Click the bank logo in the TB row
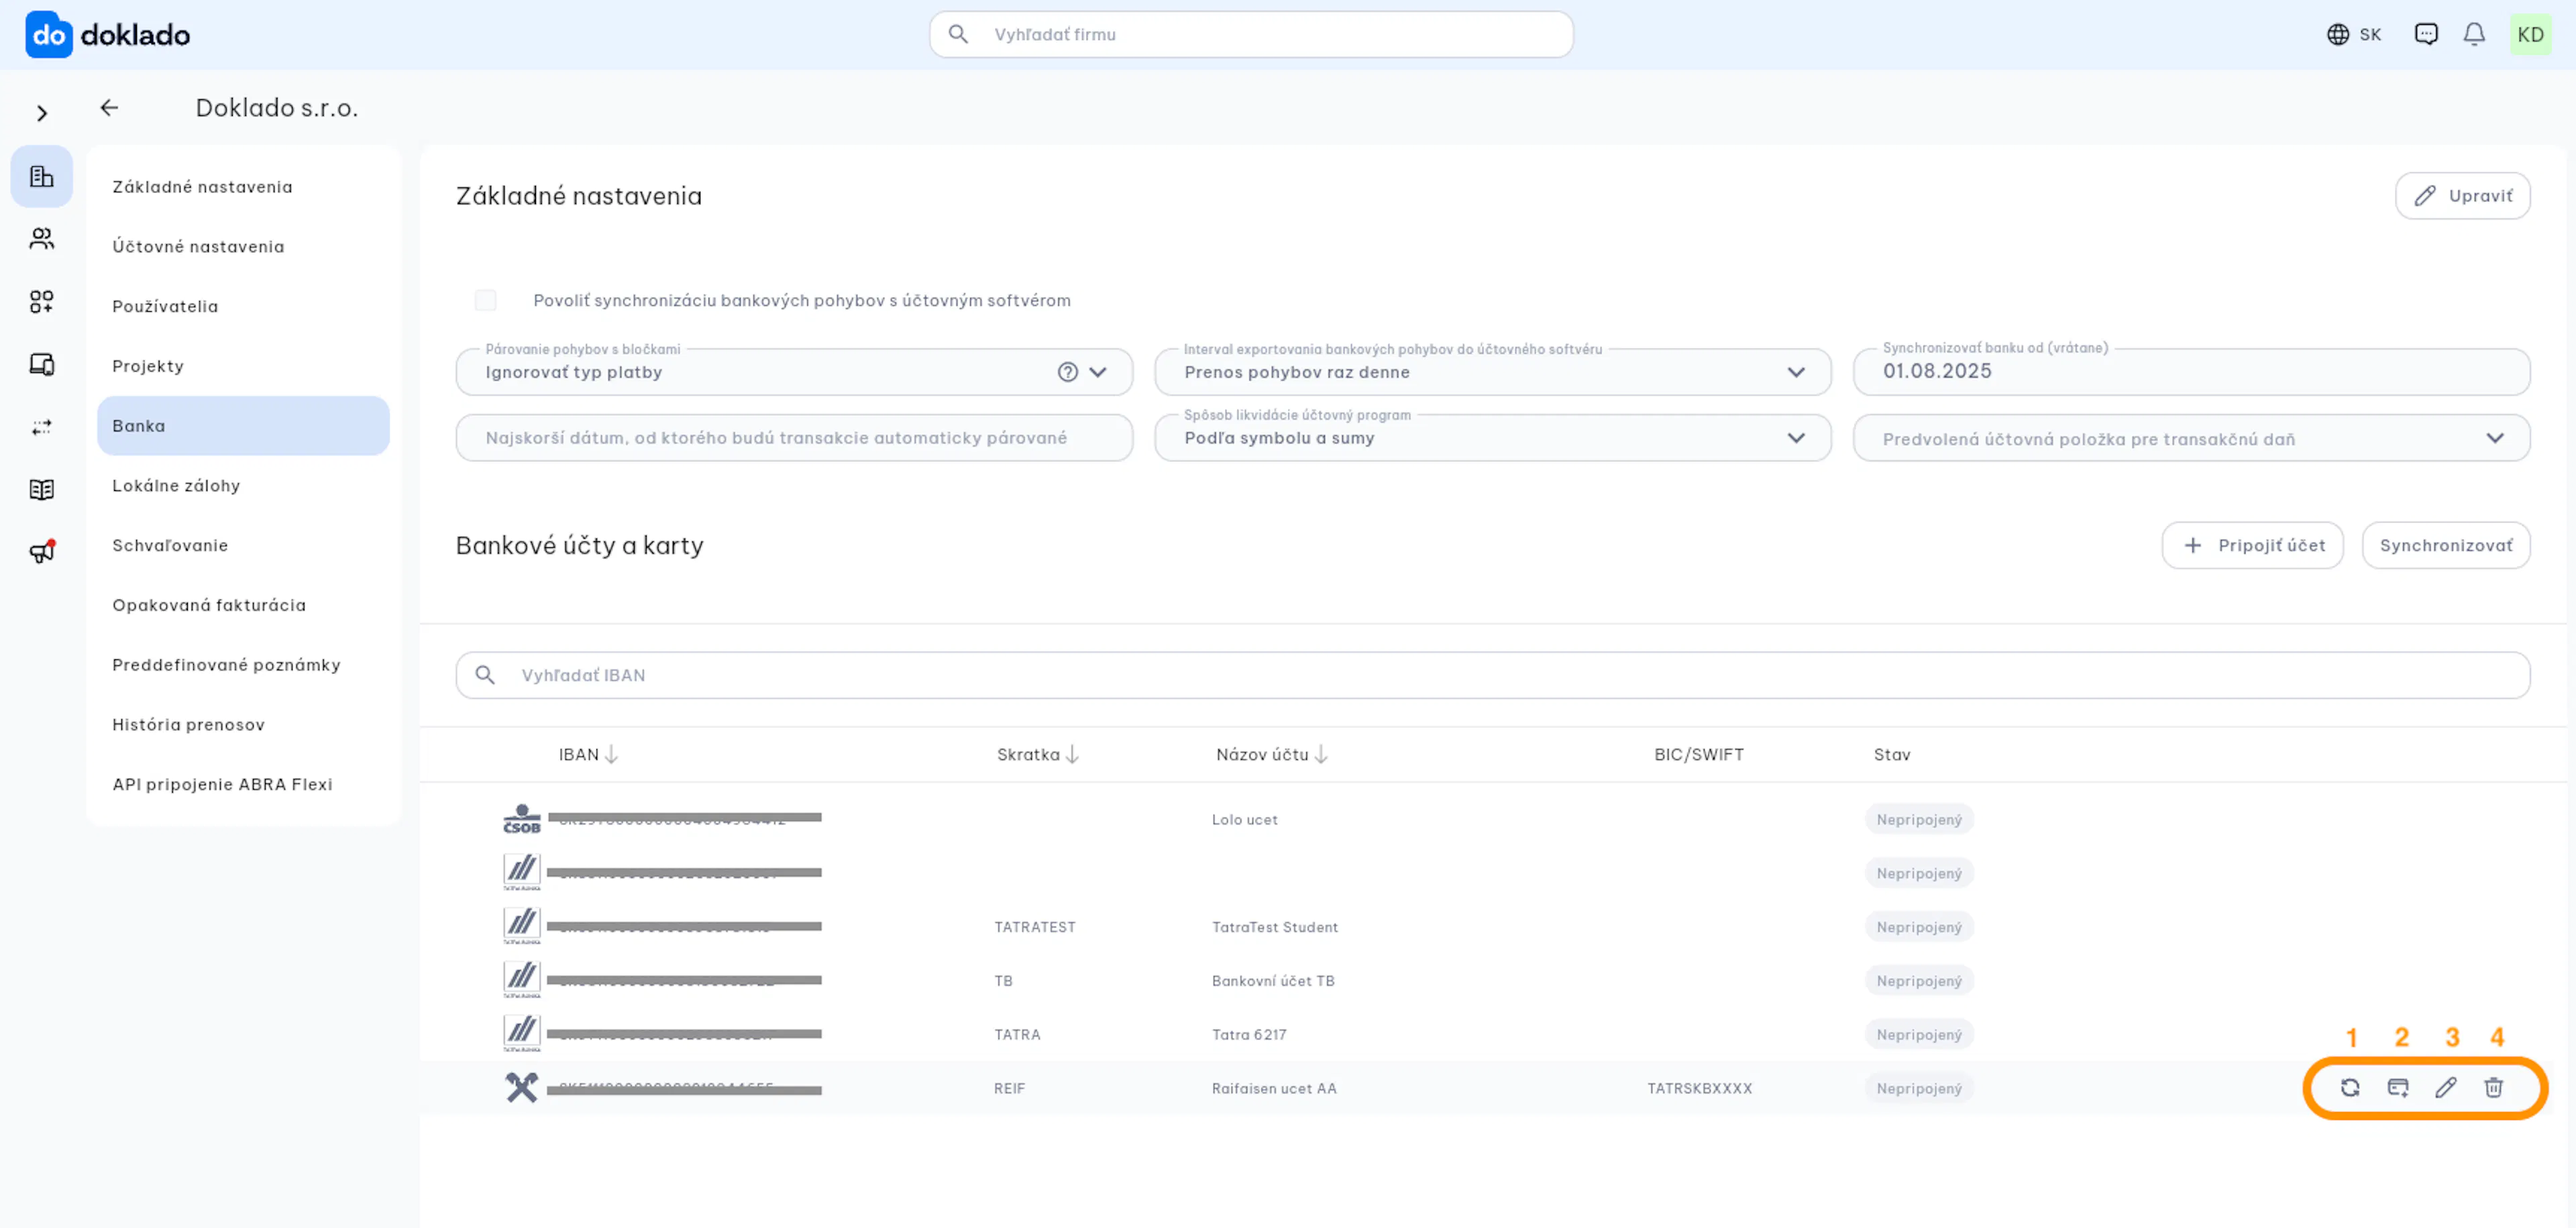The image size is (2576, 1228). click(521, 981)
